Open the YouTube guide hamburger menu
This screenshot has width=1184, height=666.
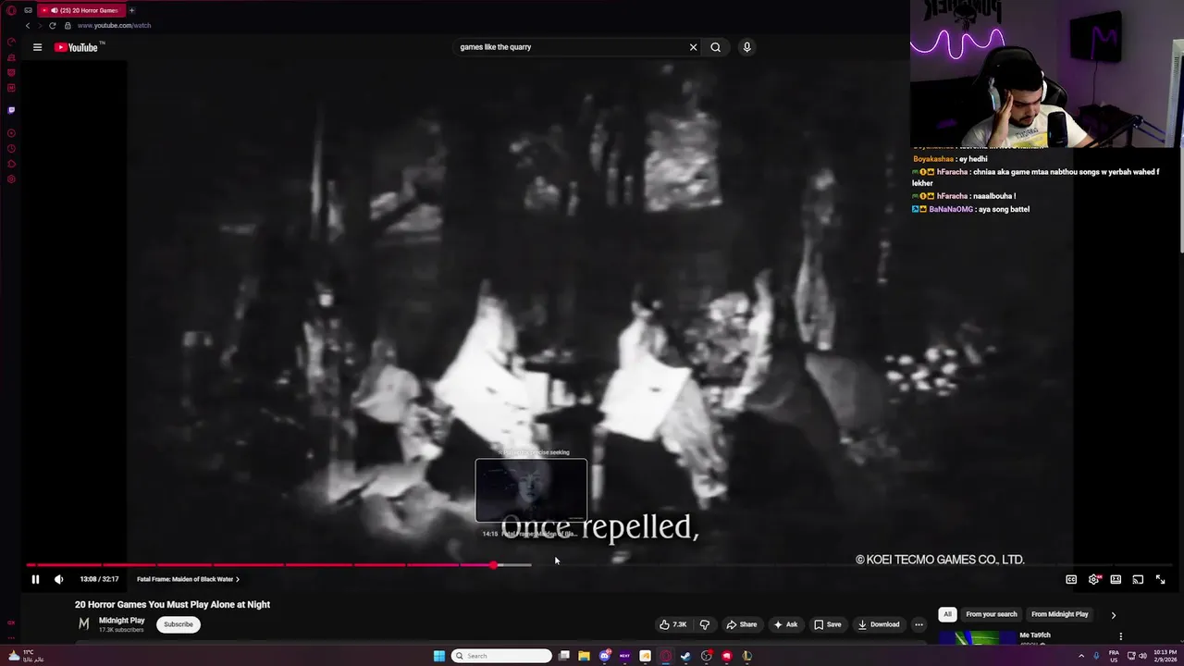tap(37, 47)
